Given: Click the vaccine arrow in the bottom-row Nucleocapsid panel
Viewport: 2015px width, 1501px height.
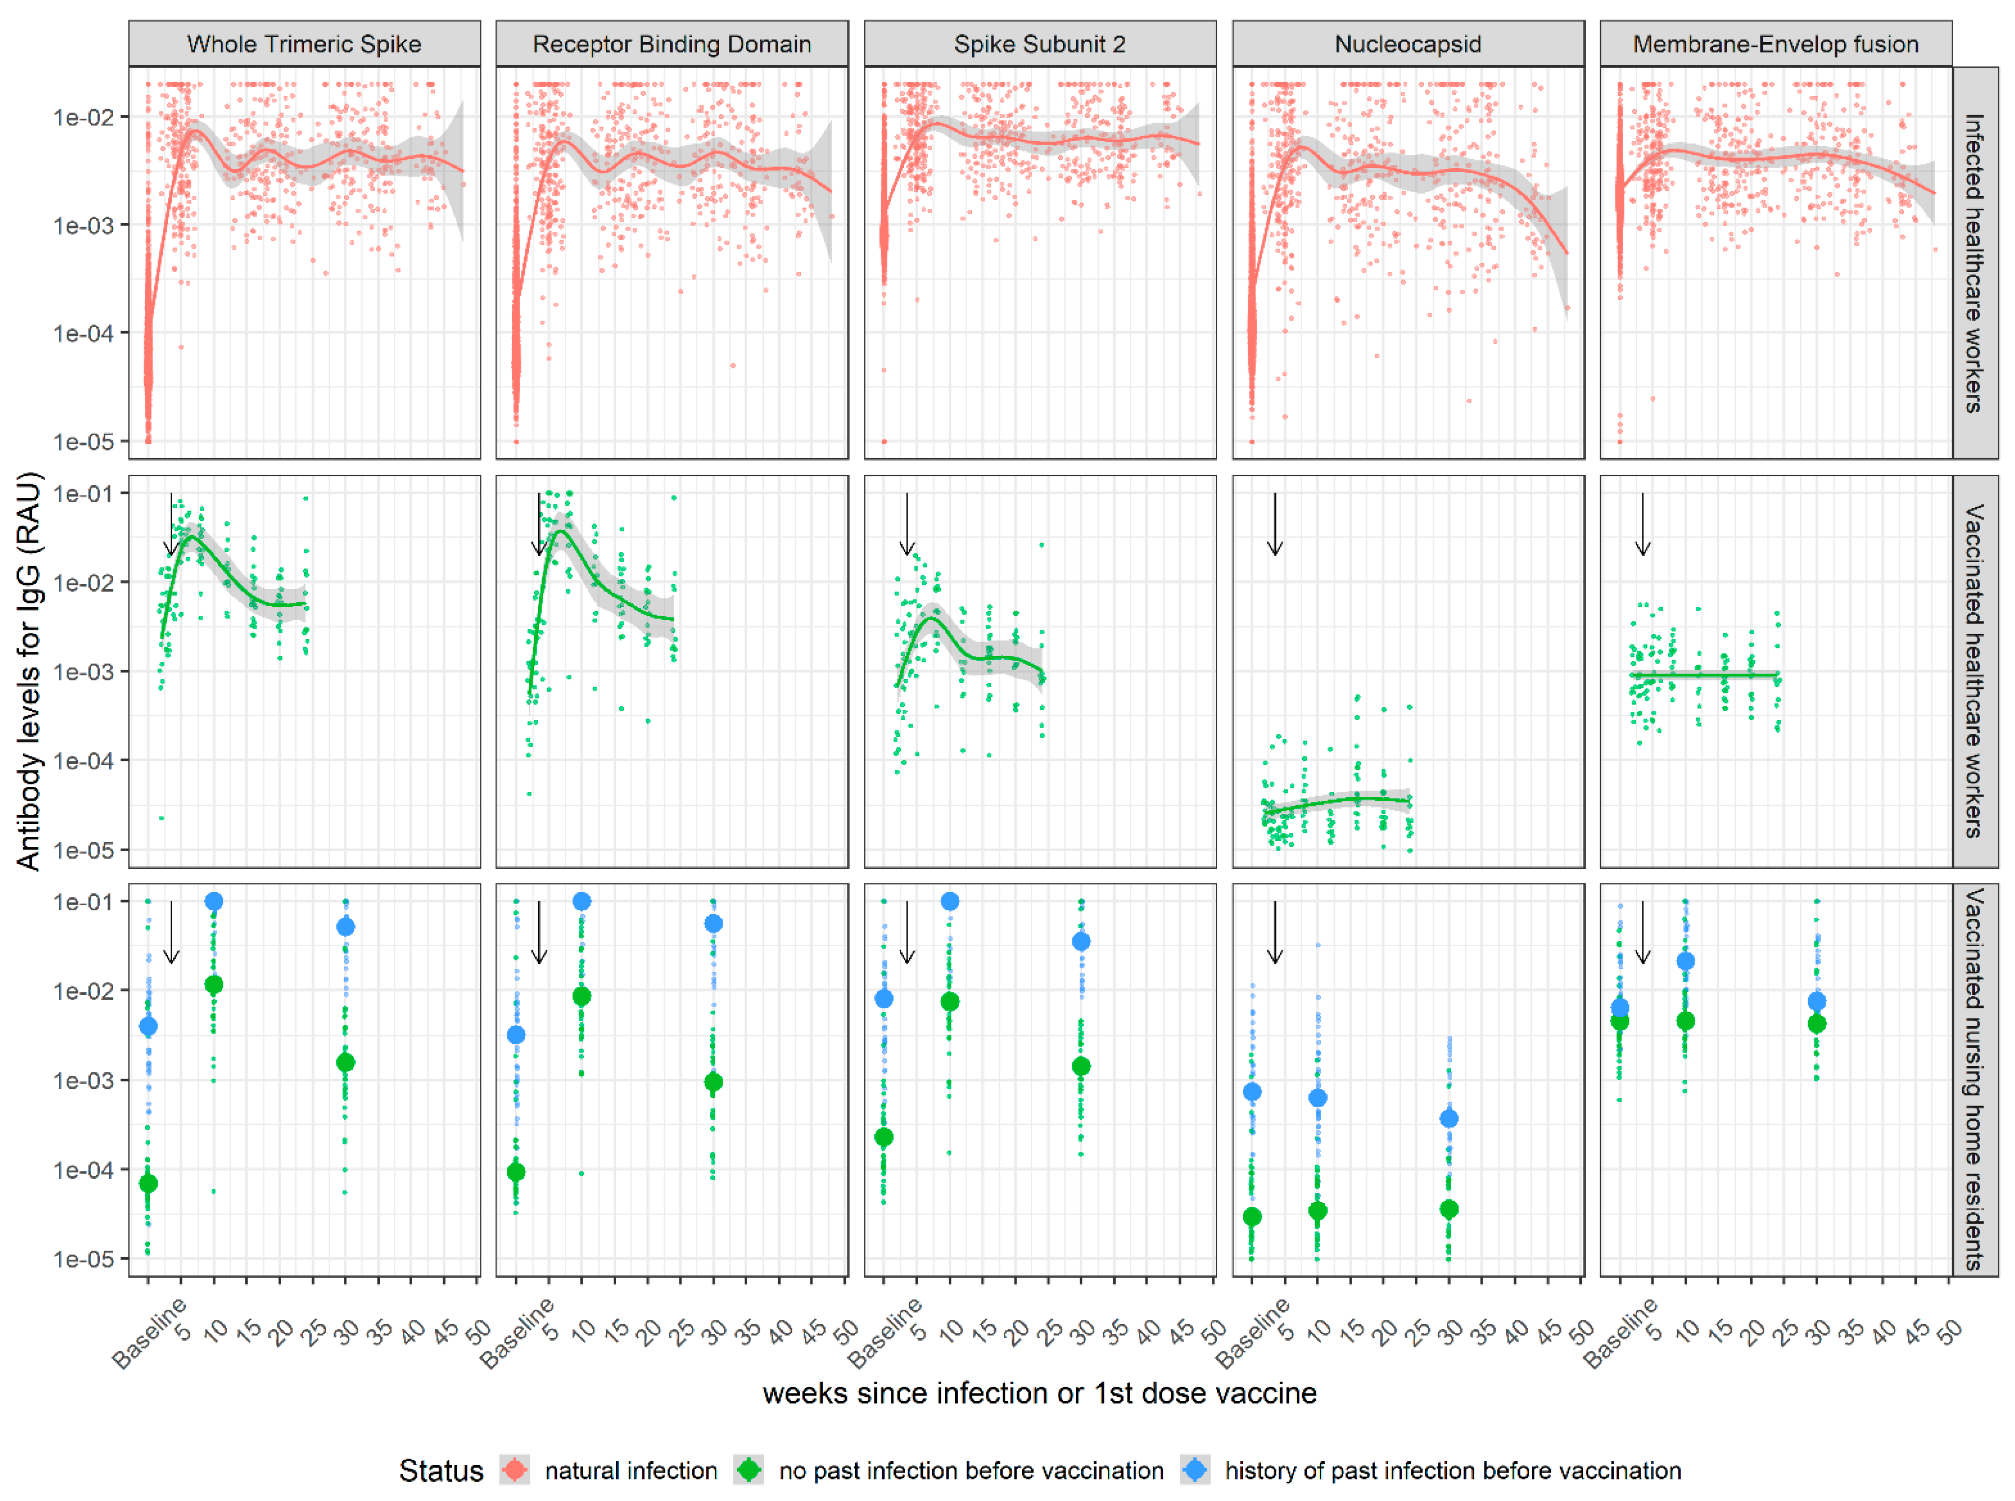Looking at the screenshot, I should point(1274,932).
